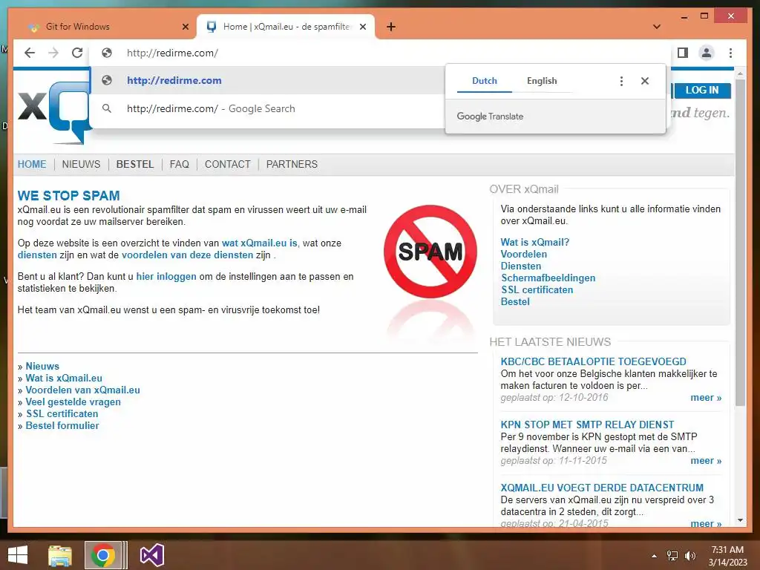Click the page vertical scrollbar thumb
This screenshot has height=570, width=760.
740,243
